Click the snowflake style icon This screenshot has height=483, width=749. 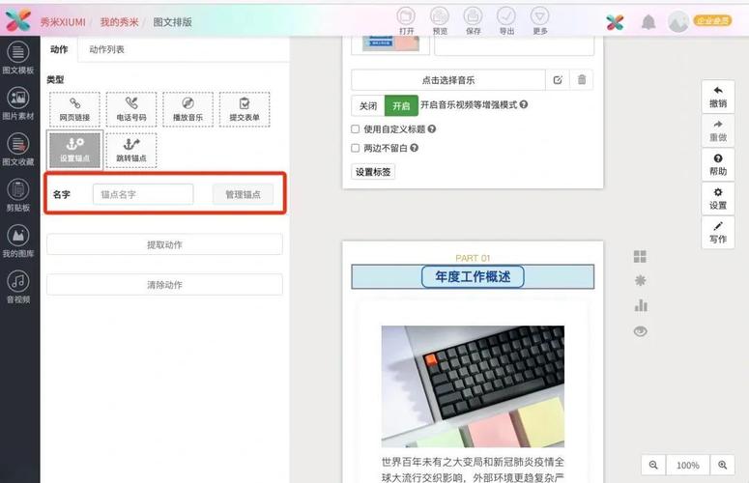pos(640,280)
